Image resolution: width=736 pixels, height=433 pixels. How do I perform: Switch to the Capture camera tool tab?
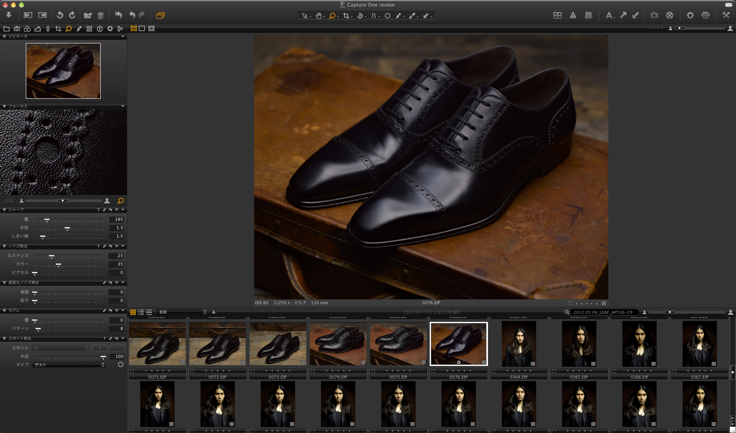(x=17, y=29)
